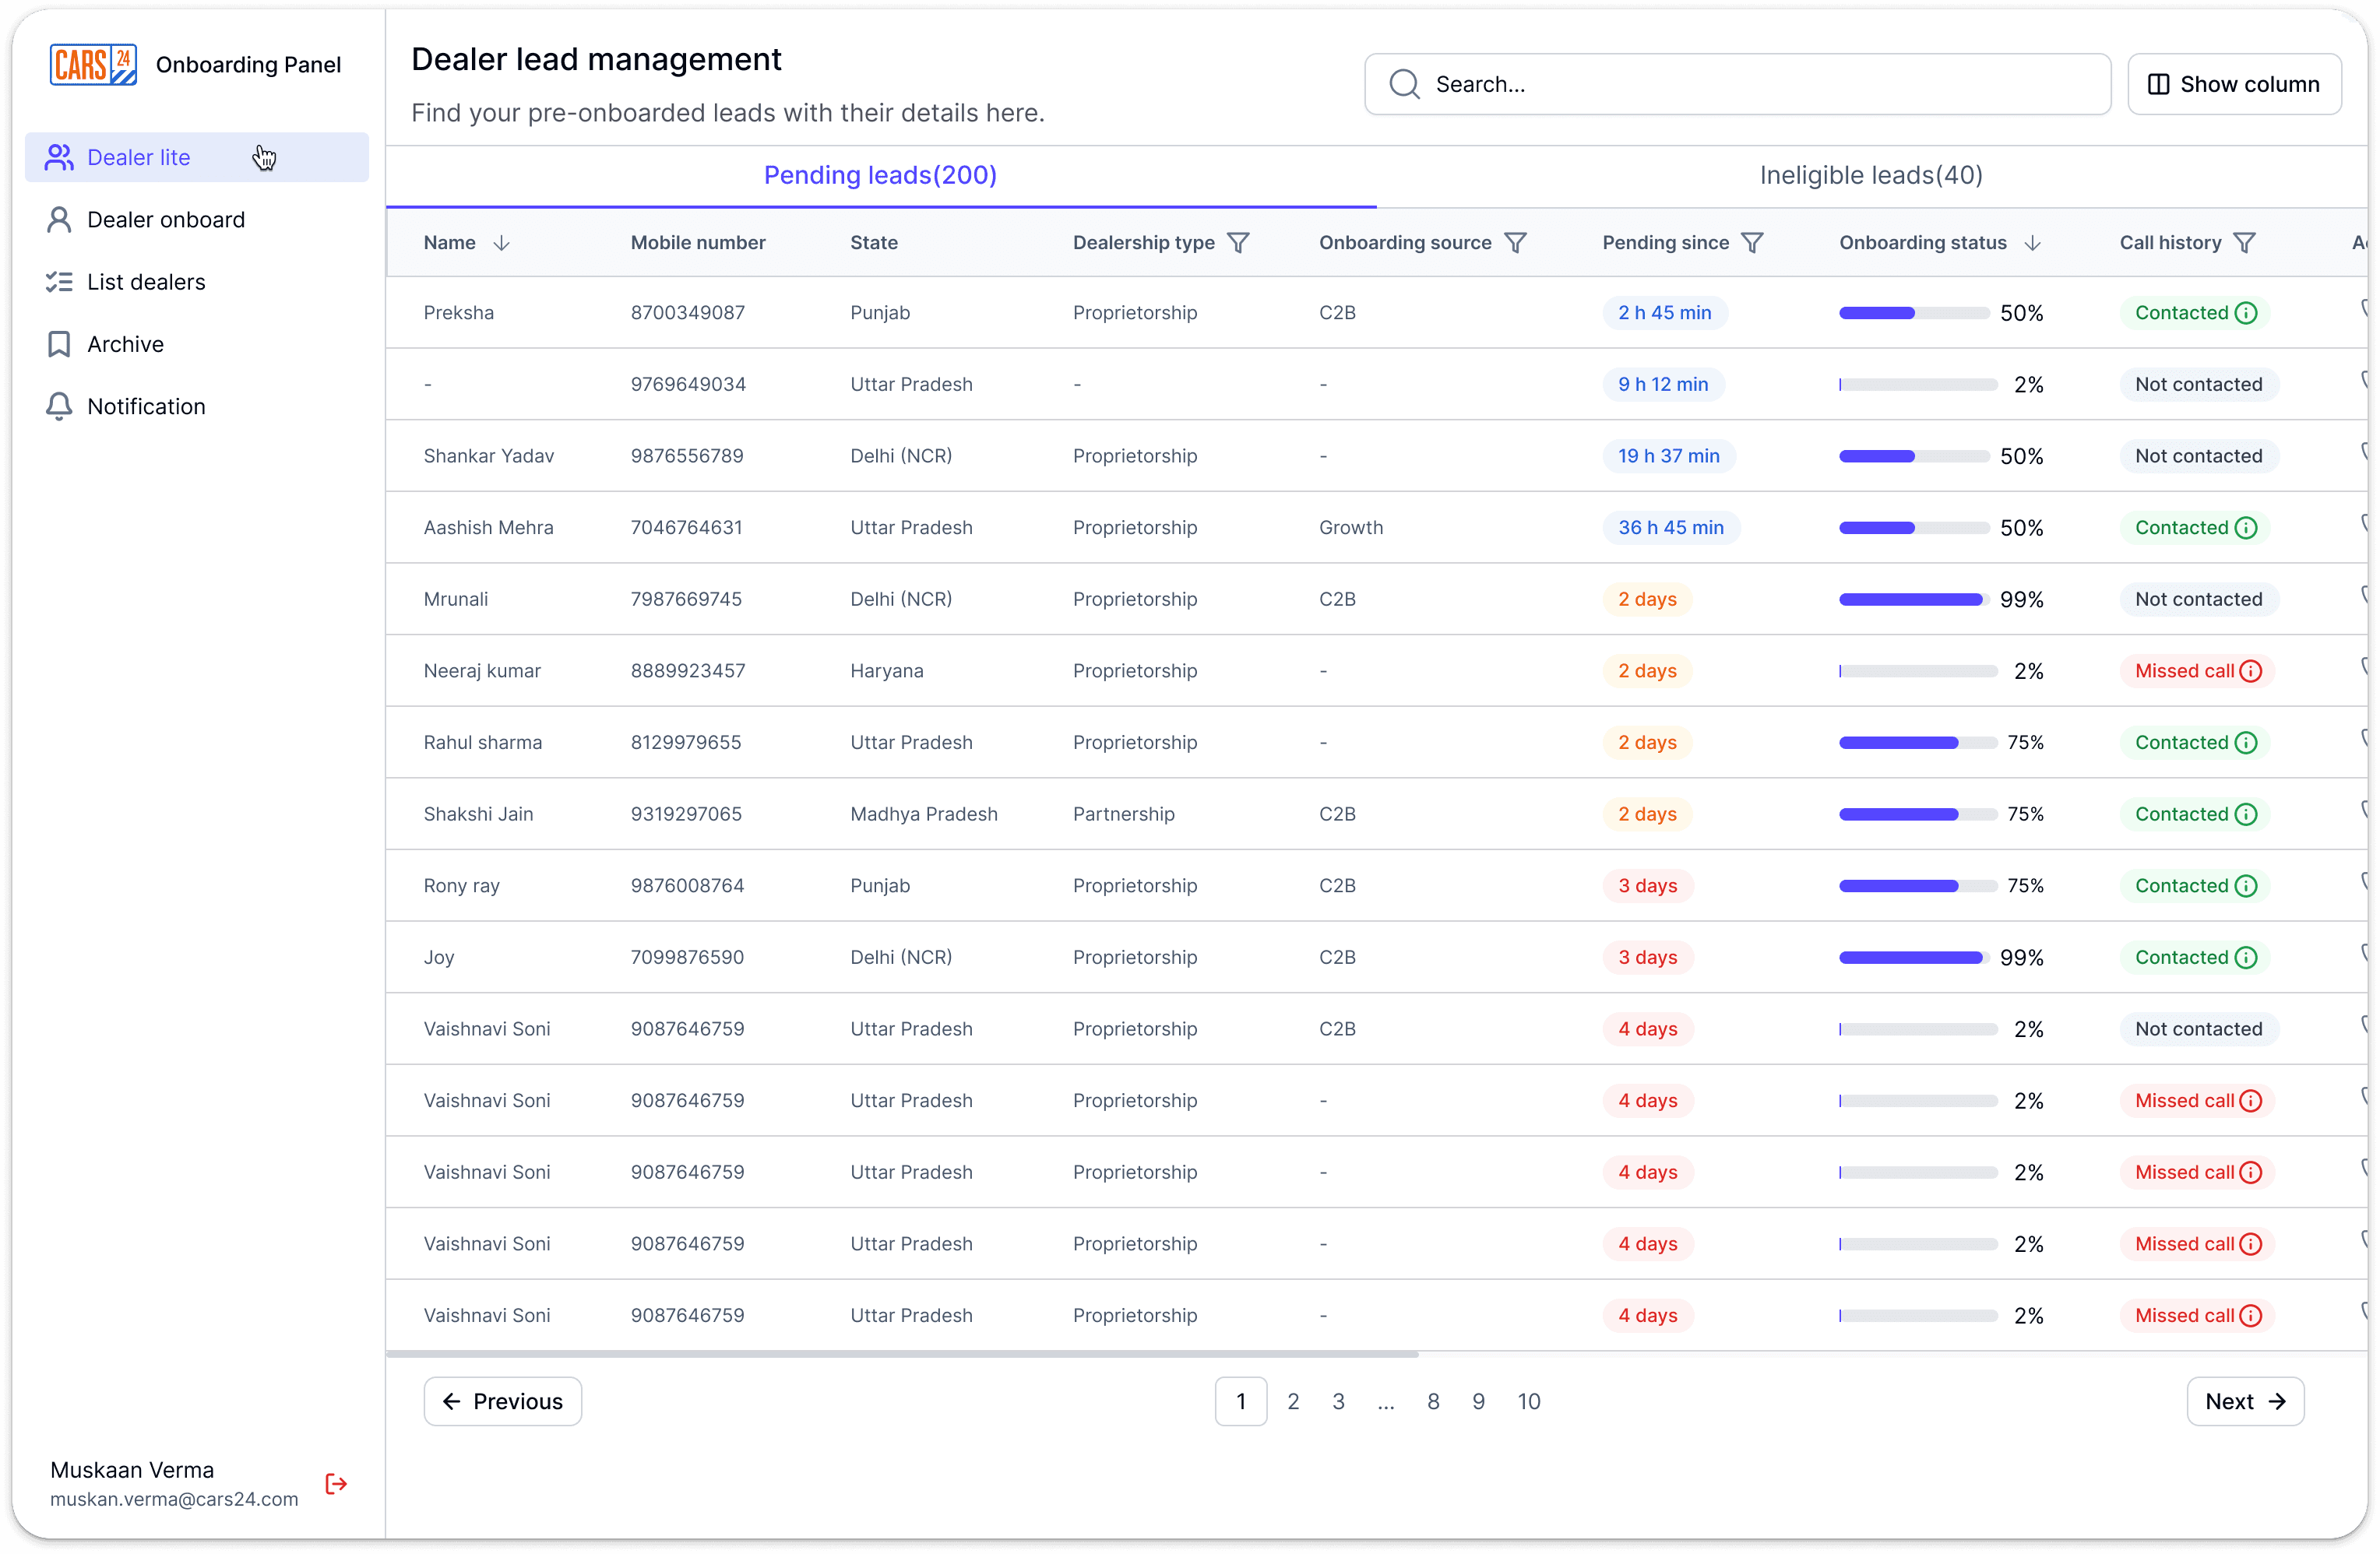This screenshot has height=1554, width=2380.
Task: Open Call history filter
Action: tap(2244, 243)
